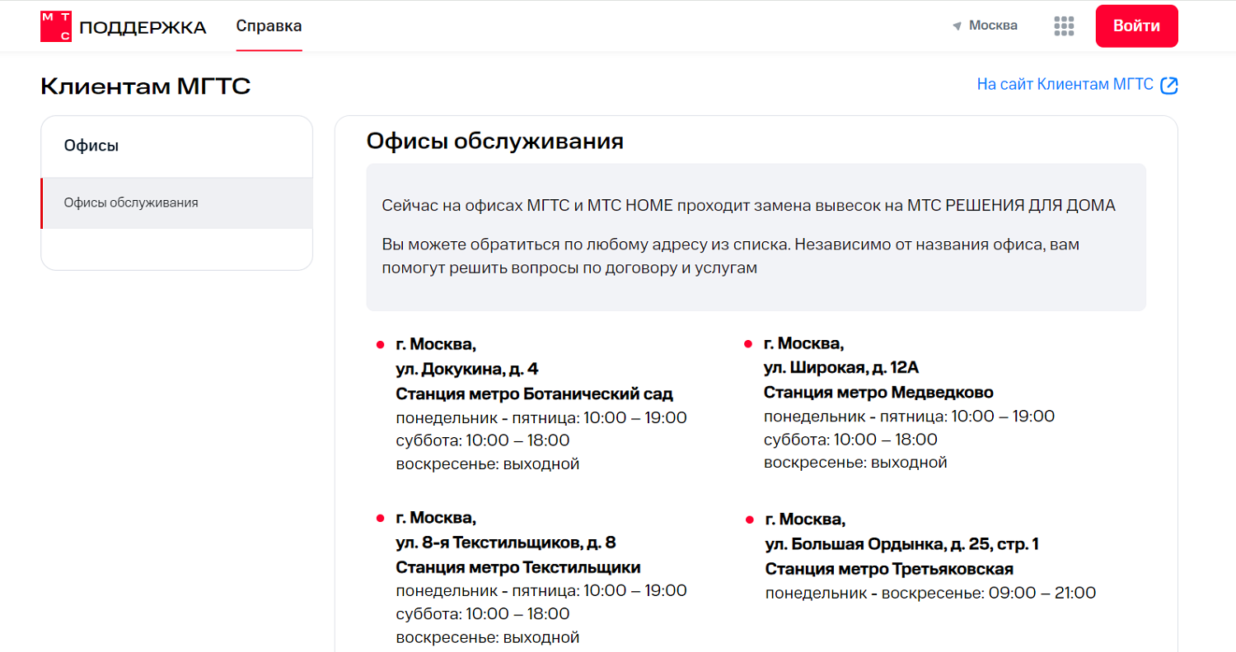Screen dimensions: 1236x652
Task: Click the Офисы обслуживания section heading
Action: click(494, 141)
